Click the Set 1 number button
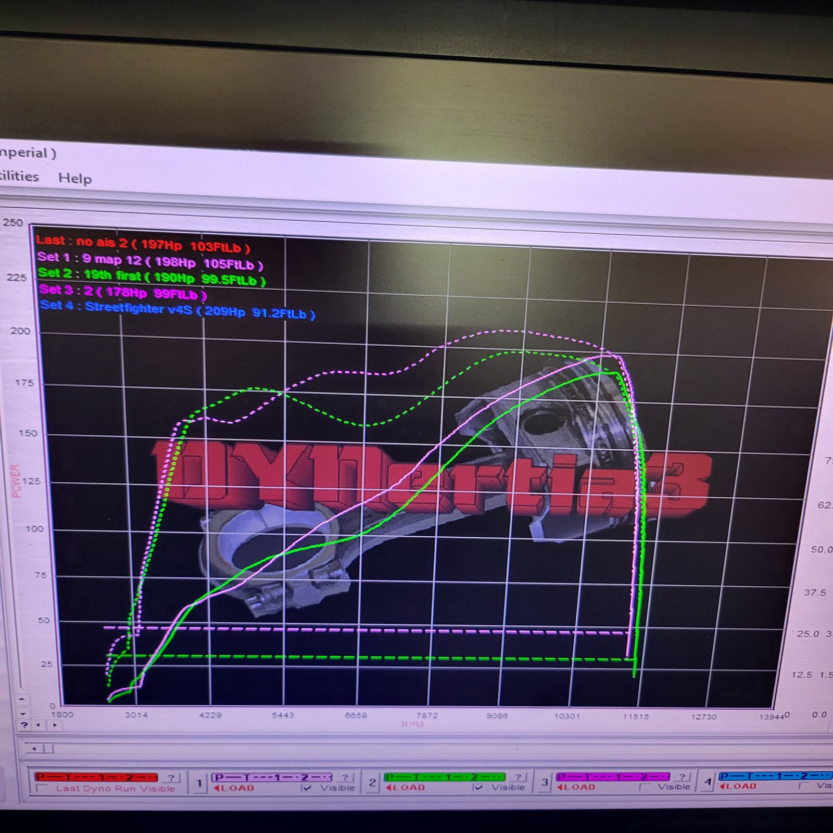This screenshot has height=833, width=833. click(199, 783)
